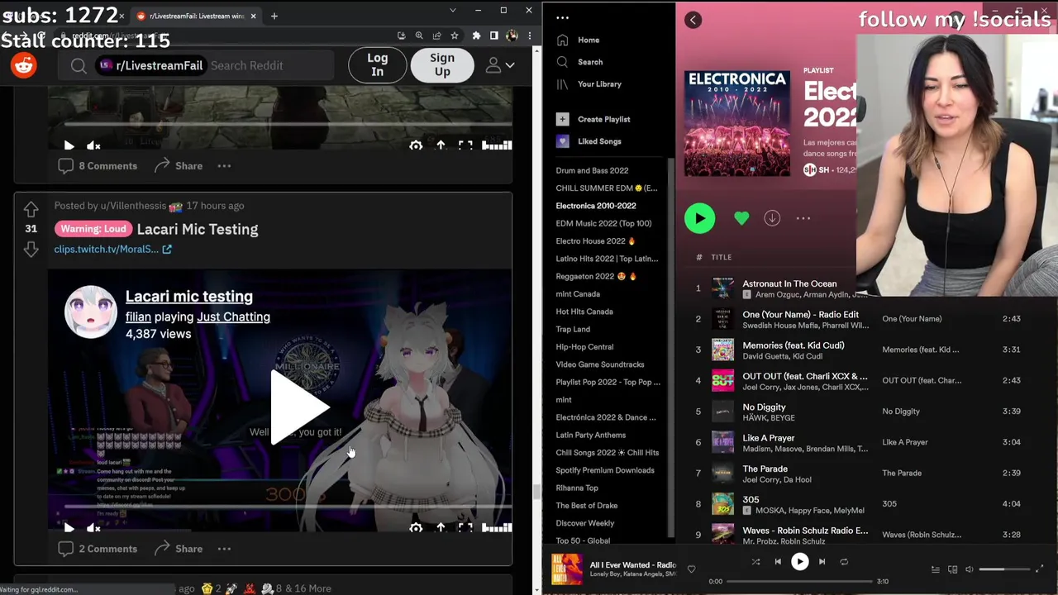Image resolution: width=1058 pixels, height=595 pixels.
Task: Click the magnifier icon in Reddit search bar
Action: click(x=79, y=66)
